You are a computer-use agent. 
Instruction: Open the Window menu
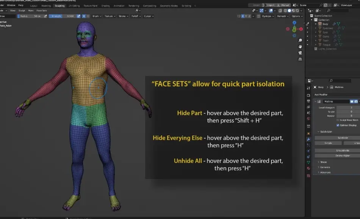click(x=12, y=6)
